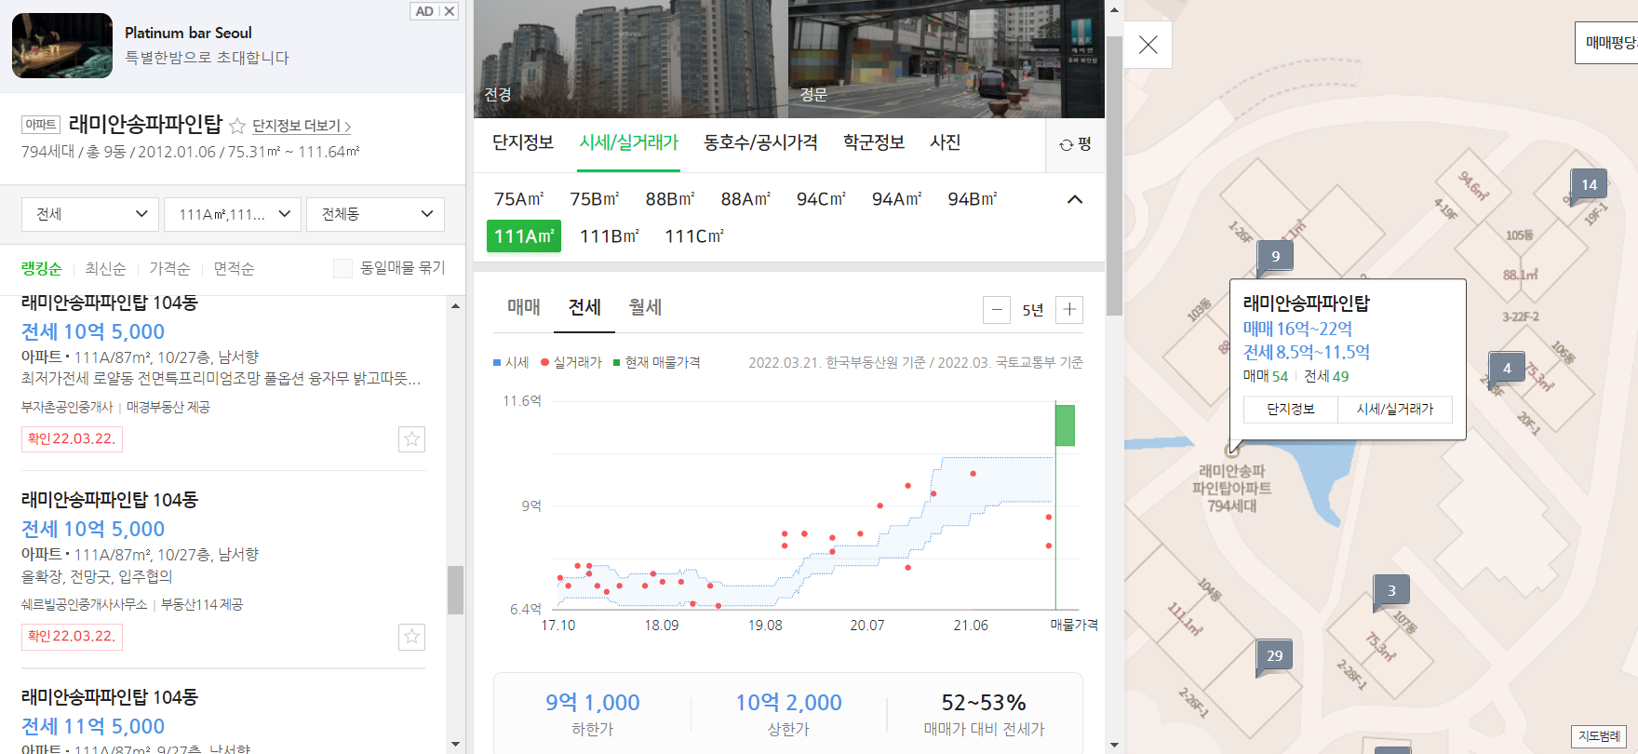1638x754 pixels.
Task: Select 94C㎡ area type
Action: (x=821, y=199)
